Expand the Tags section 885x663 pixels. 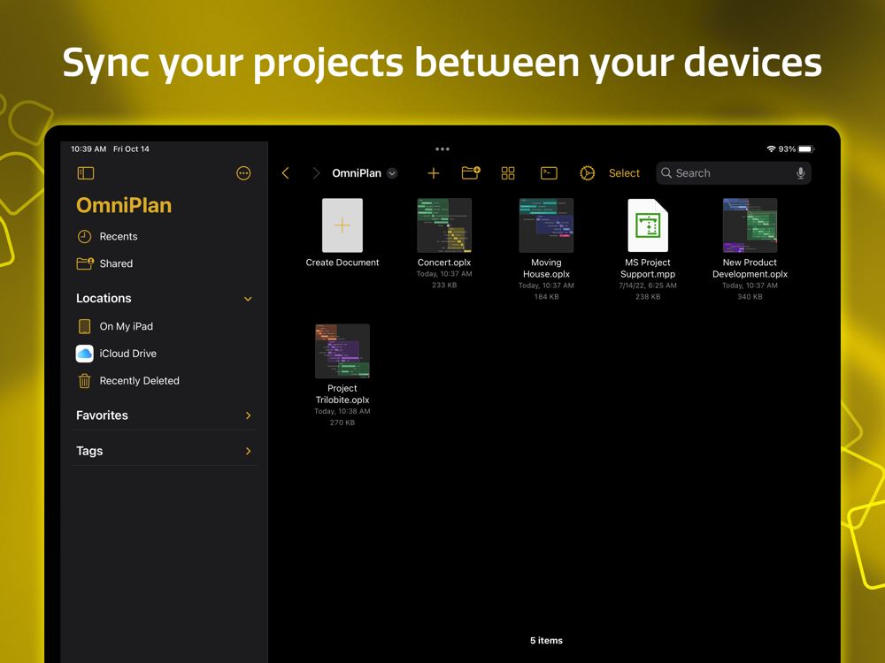248,451
